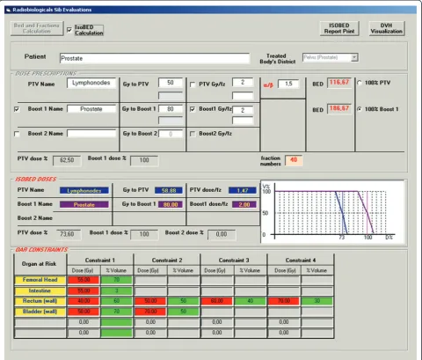This screenshot has height=360, width=422.
Task: Click the Boost1 Gy/fz value field
Action: (x=243, y=110)
